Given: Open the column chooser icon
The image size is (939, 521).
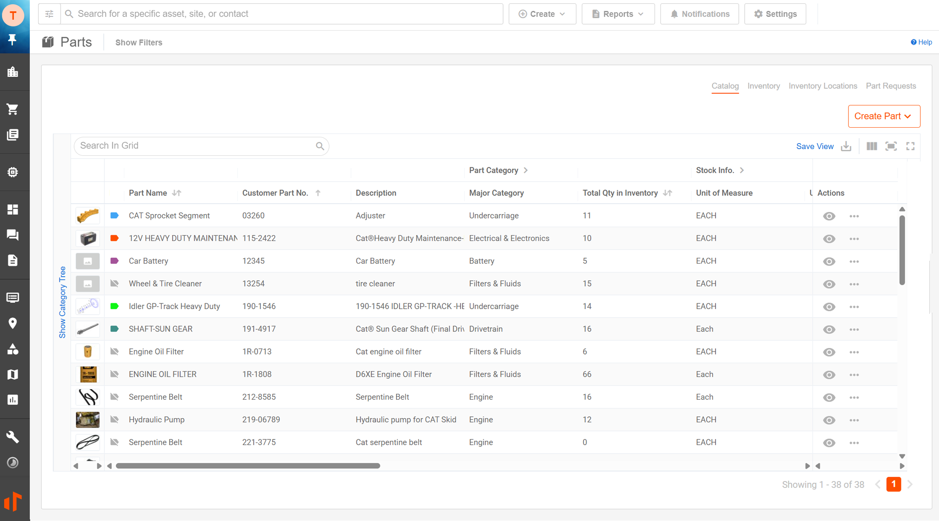Looking at the screenshot, I should (x=872, y=146).
